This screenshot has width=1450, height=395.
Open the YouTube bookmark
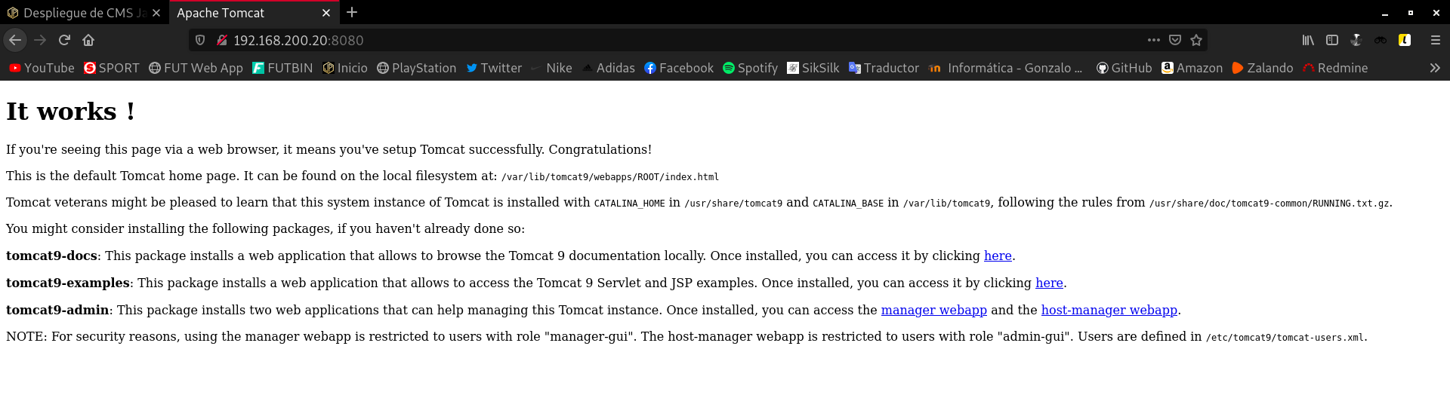pyautogui.click(x=42, y=68)
